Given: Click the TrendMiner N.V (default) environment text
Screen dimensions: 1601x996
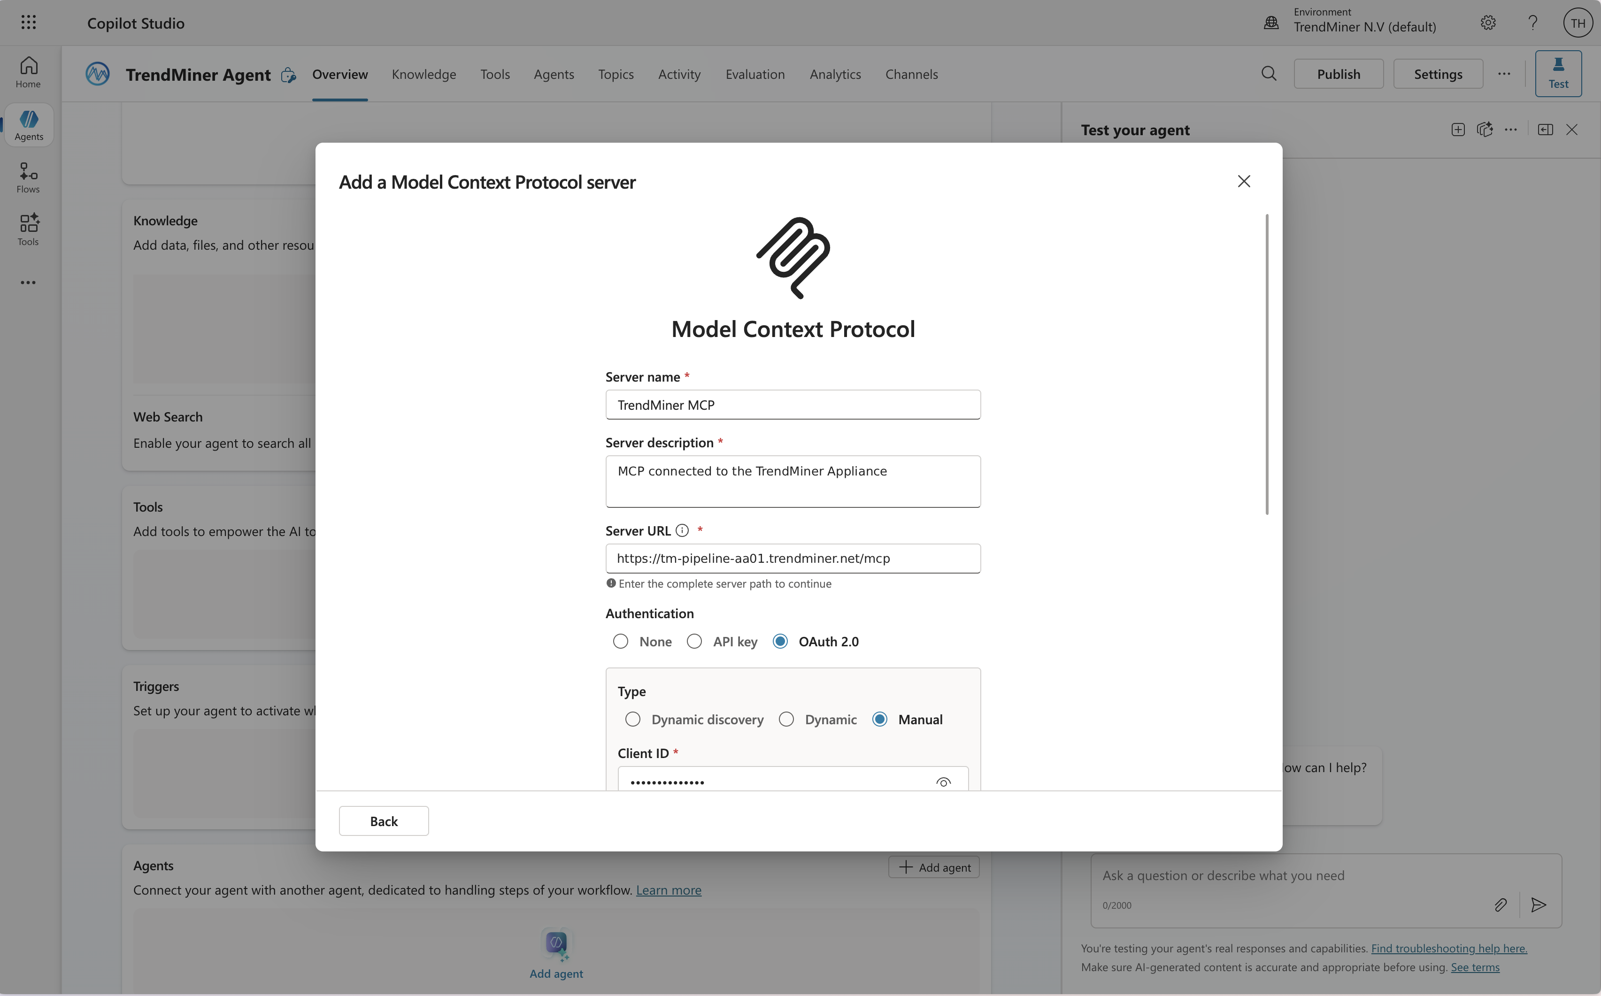Looking at the screenshot, I should [1364, 27].
